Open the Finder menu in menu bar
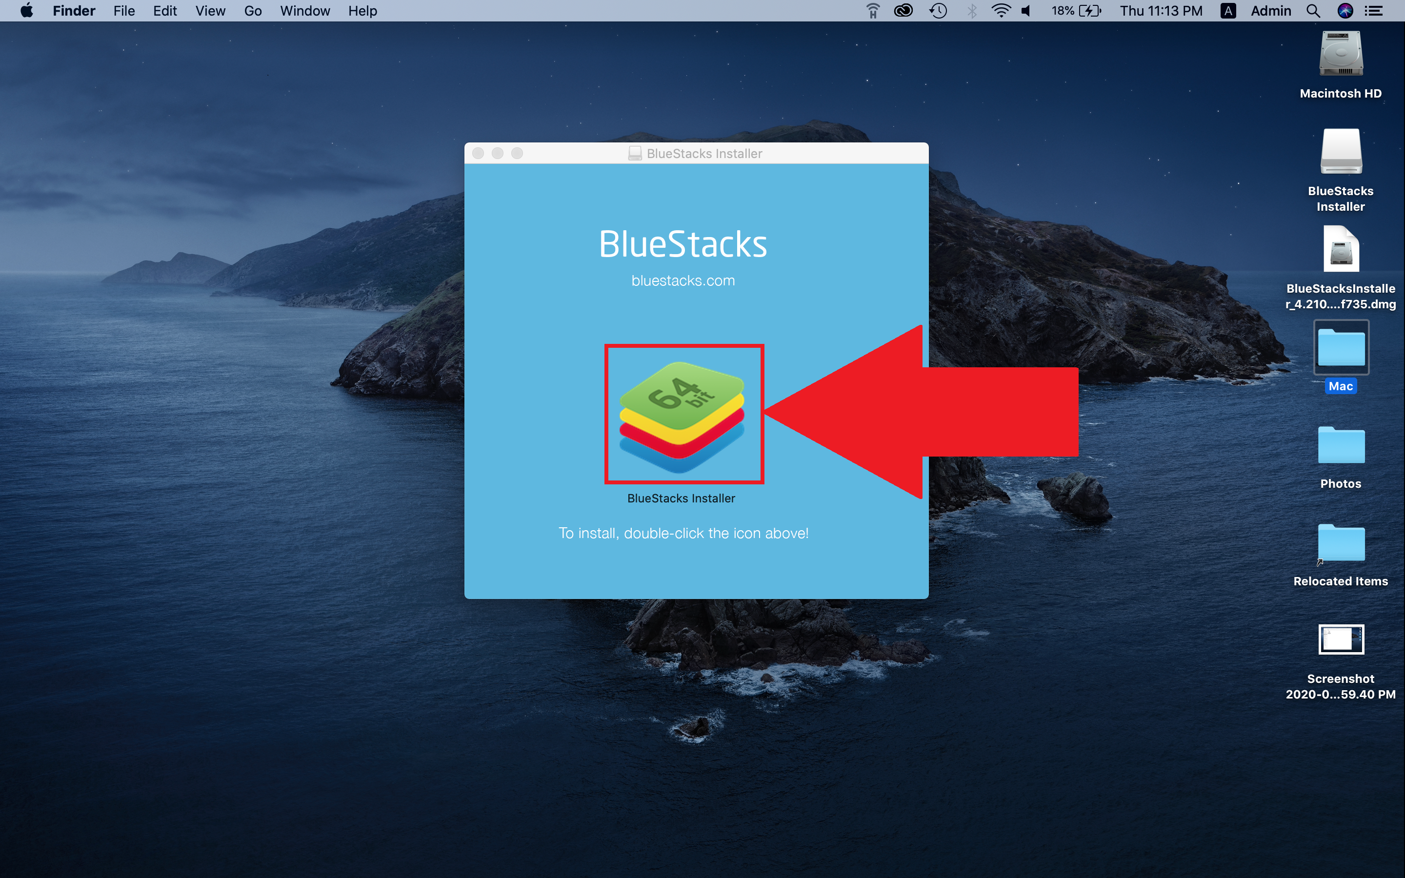The width and height of the screenshot is (1405, 878). click(x=73, y=11)
